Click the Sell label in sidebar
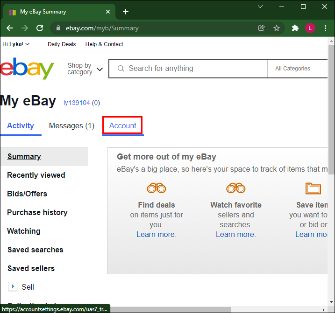 point(28,287)
